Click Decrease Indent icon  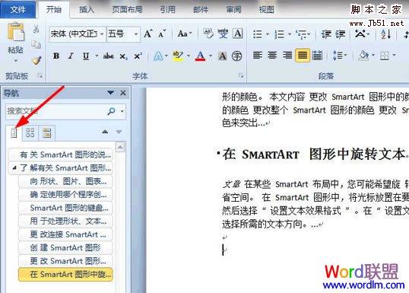(x=326, y=34)
